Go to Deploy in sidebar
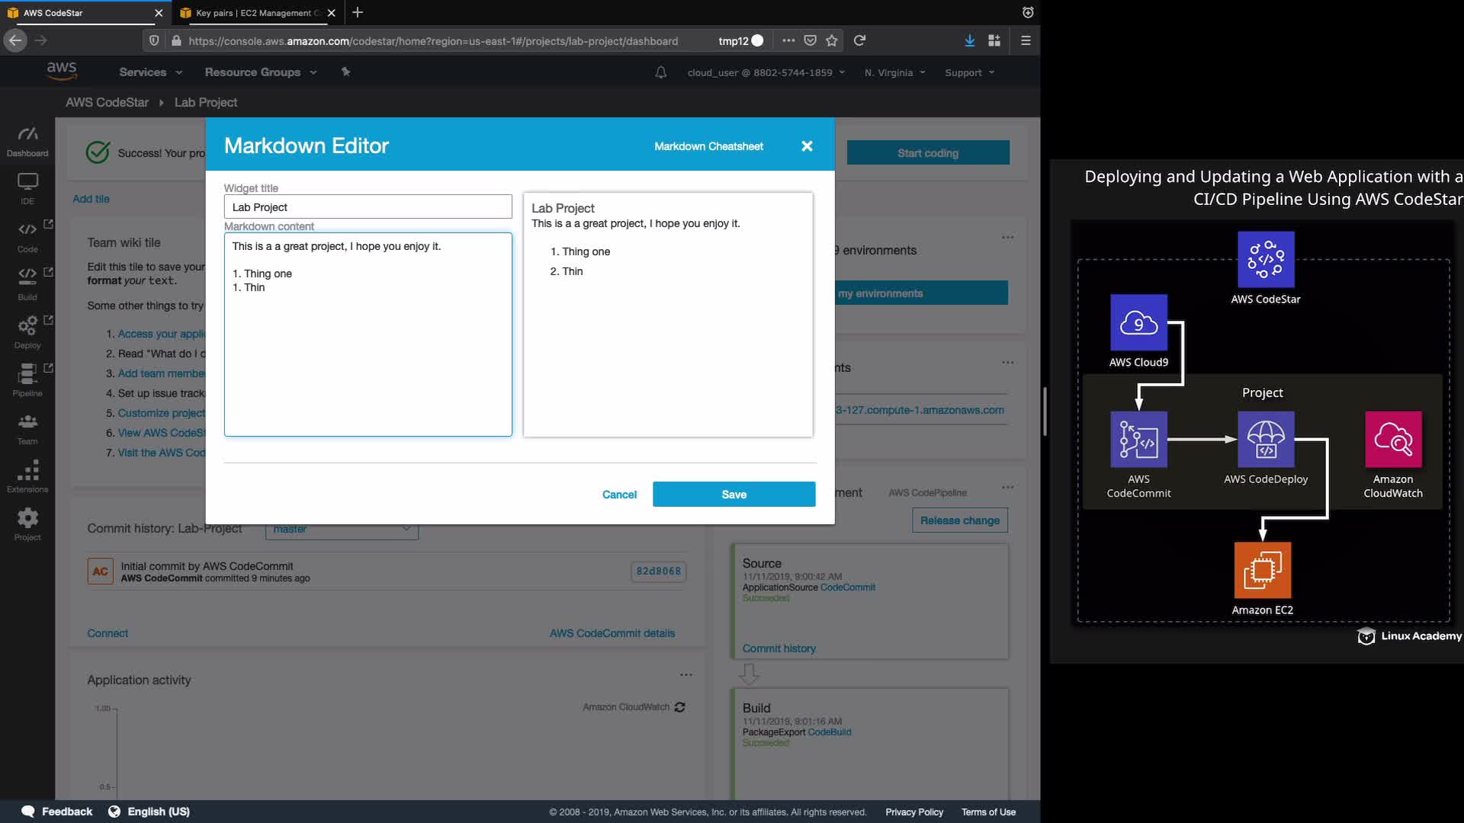 [x=27, y=331]
